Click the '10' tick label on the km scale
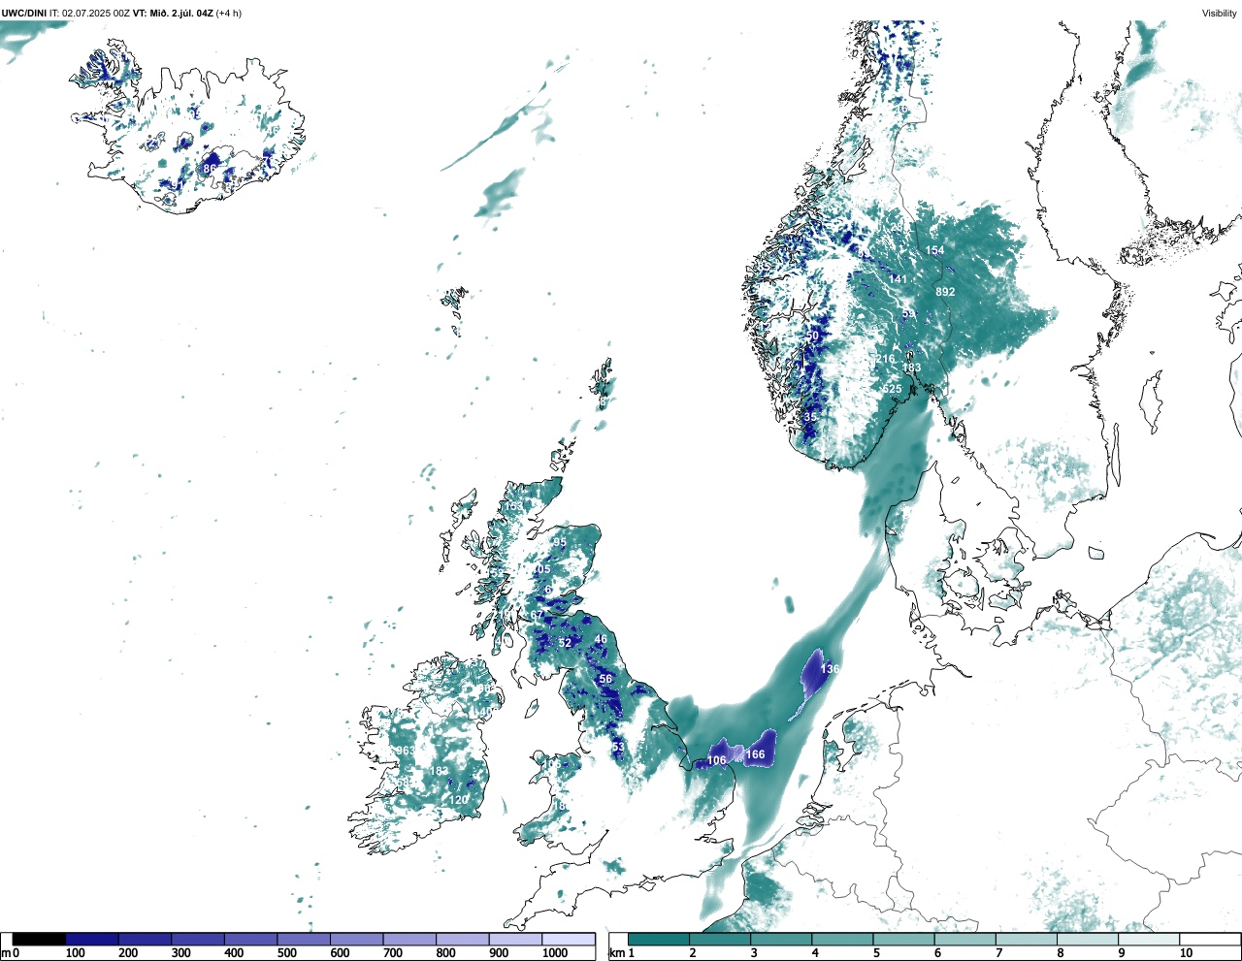This screenshot has width=1242, height=961. 1186,953
